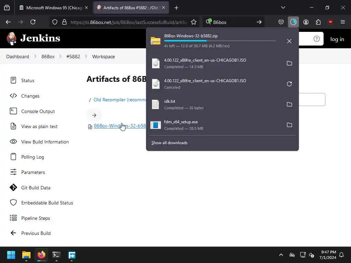Open the Old Recompiler folder link
The image size is (351, 263).
(x=120, y=100)
